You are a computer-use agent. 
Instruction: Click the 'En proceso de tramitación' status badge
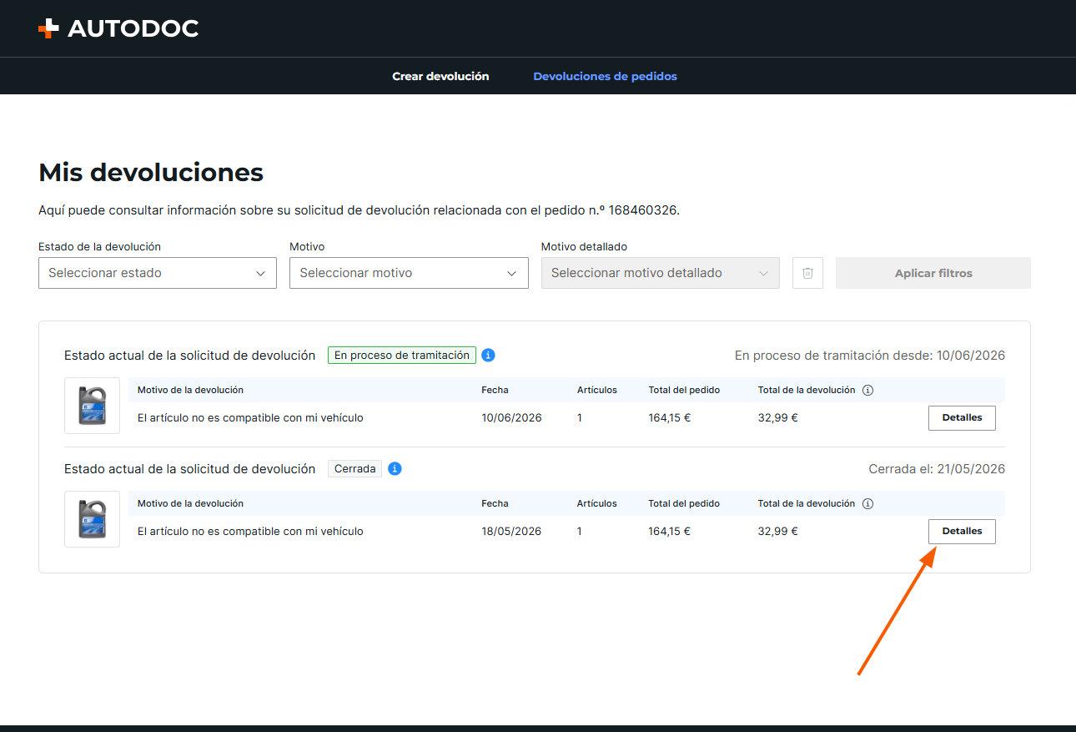tap(402, 356)
